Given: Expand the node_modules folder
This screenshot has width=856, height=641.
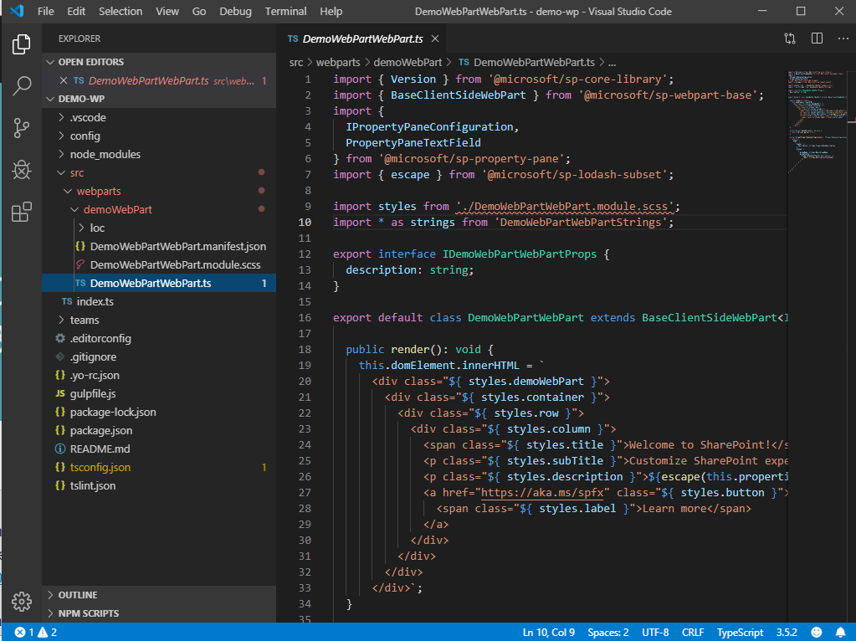Looking at the screenshot, I should click(105, 154).
